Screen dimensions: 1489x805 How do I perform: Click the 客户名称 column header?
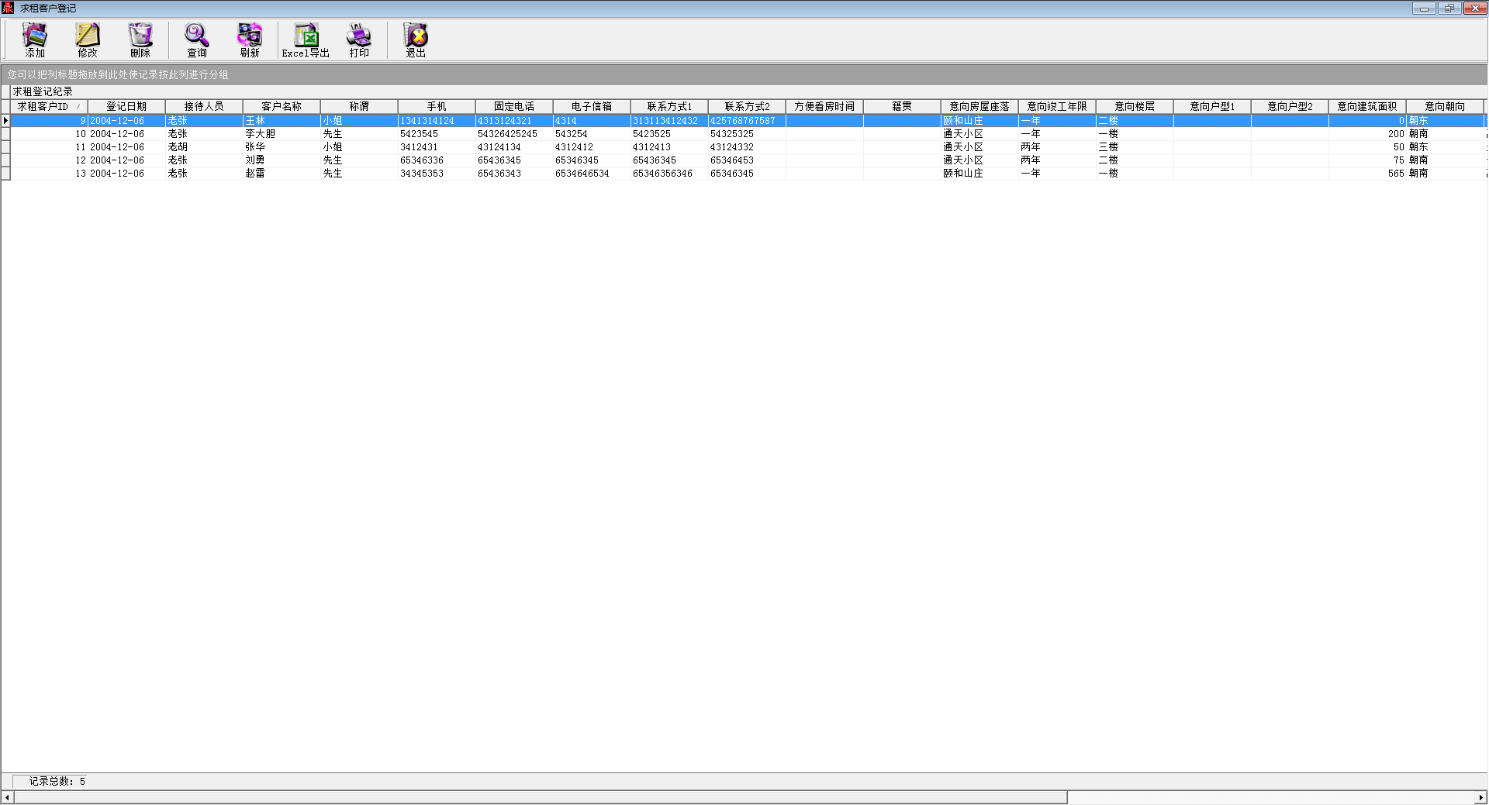(x=282, y=106)
